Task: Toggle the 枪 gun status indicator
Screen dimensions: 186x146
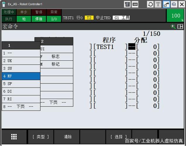Action: pos(24,19)
